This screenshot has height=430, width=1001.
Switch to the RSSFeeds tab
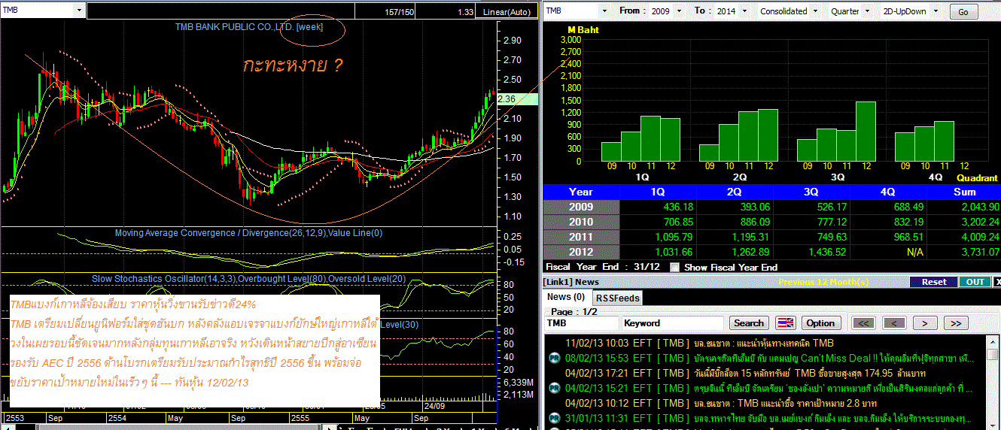(617, 298)
